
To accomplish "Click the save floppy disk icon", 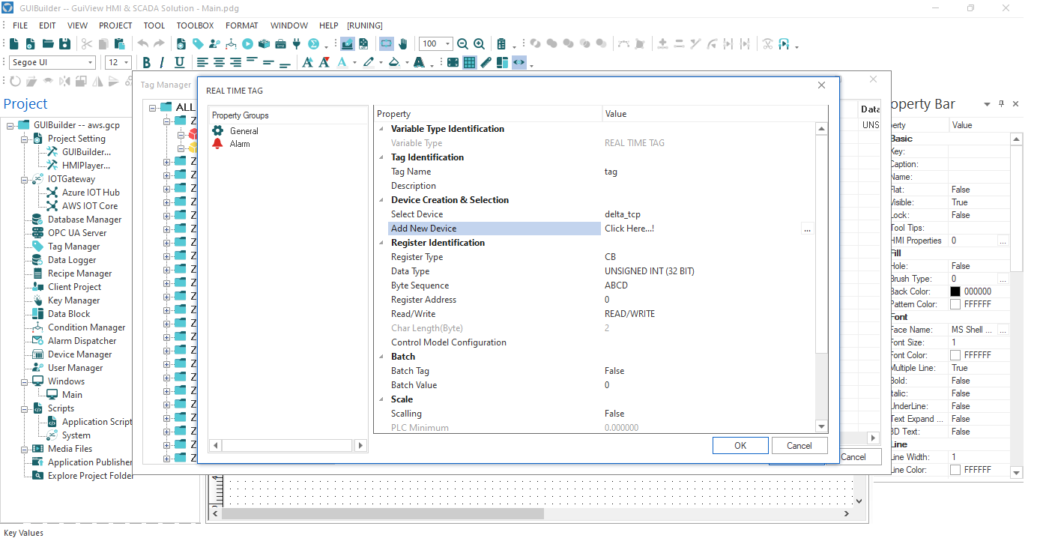I will [x=64, y=43].
